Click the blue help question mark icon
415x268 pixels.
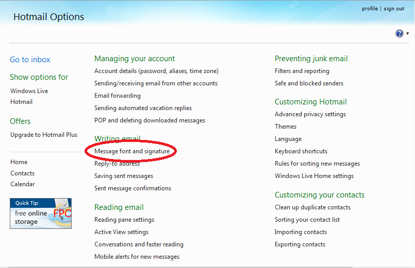point(400,33)
